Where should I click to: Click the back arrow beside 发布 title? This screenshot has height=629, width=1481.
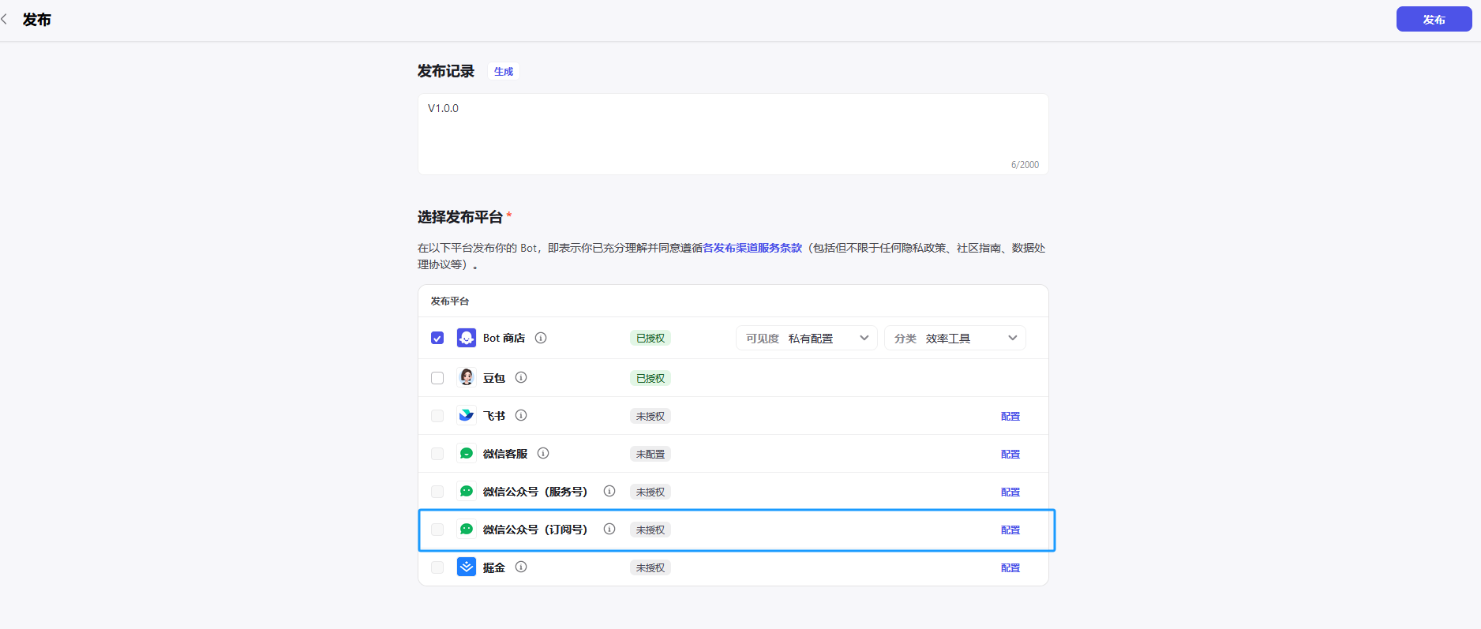5,20
